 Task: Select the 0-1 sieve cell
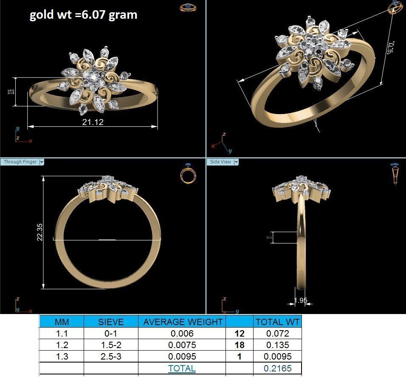click(x=111, y=334)
